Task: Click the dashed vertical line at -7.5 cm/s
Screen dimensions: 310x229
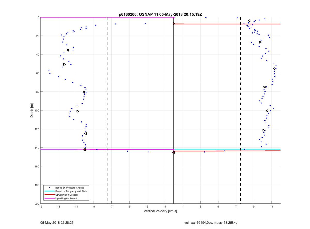Action: [107, 110]
